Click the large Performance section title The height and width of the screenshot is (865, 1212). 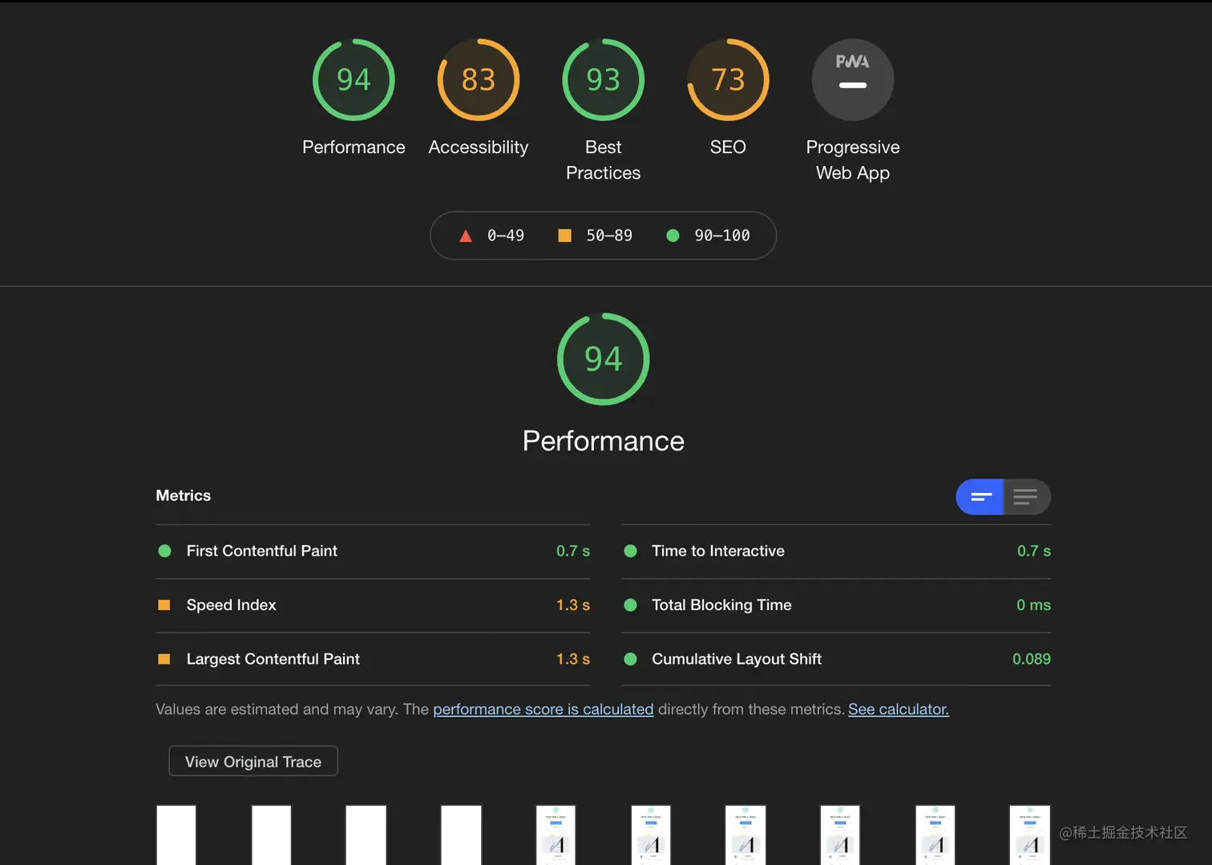click(604, 441)
